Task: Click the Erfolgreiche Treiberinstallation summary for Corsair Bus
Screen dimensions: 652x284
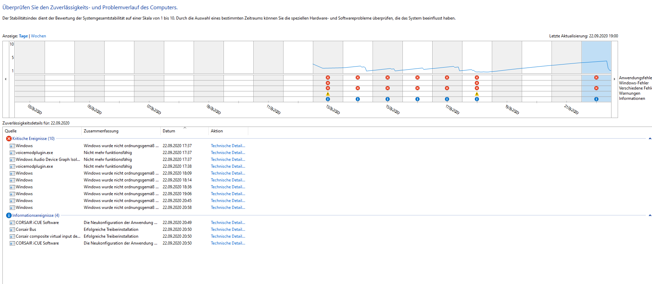Action: point(111,229)
